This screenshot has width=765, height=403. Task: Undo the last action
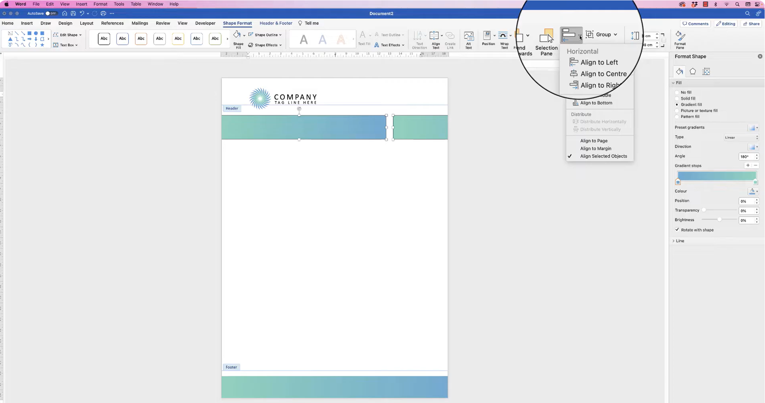point(82,13)
